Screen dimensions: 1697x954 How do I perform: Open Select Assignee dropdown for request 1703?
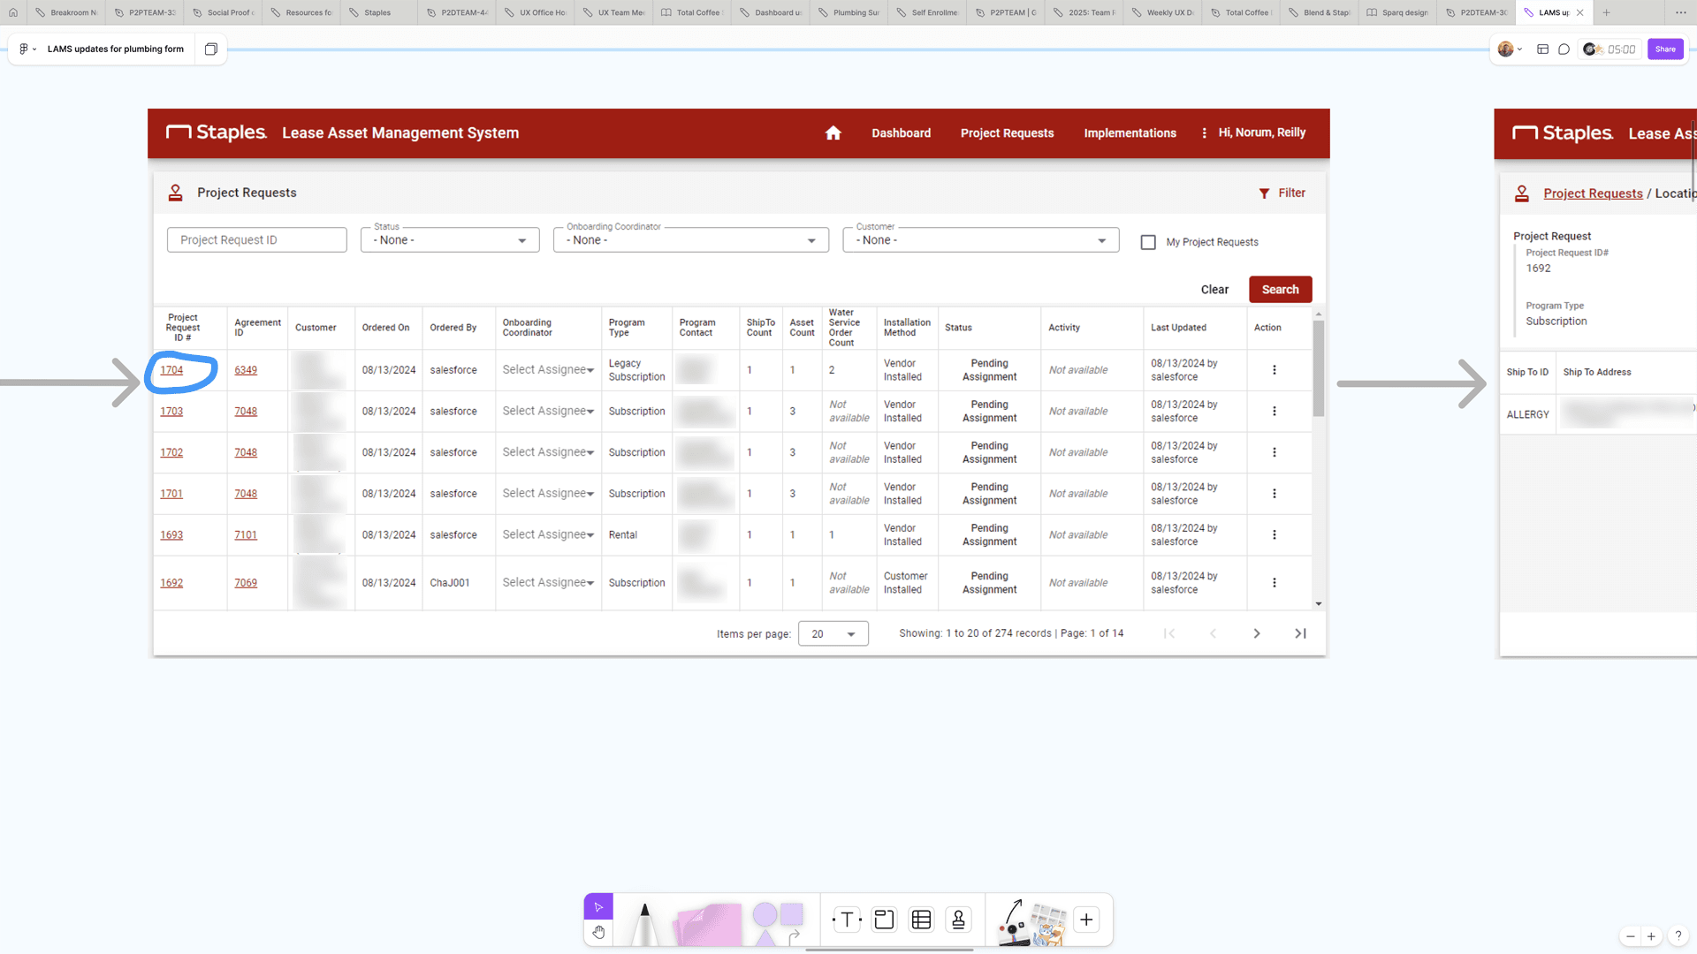pos(548,412)
